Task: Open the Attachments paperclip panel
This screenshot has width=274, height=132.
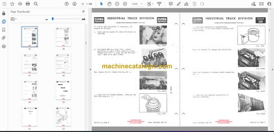Action: point(4,38)
